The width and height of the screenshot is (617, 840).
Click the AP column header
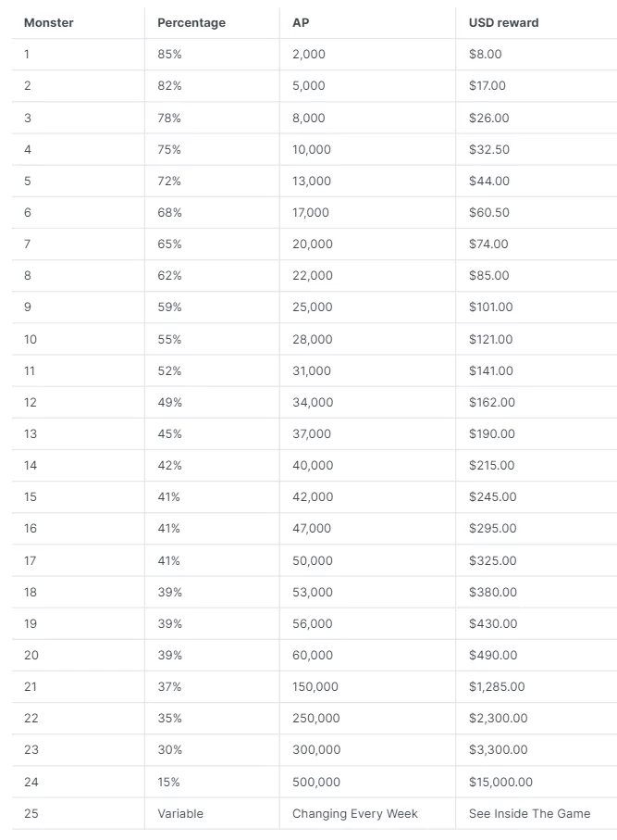pos(301,23)
